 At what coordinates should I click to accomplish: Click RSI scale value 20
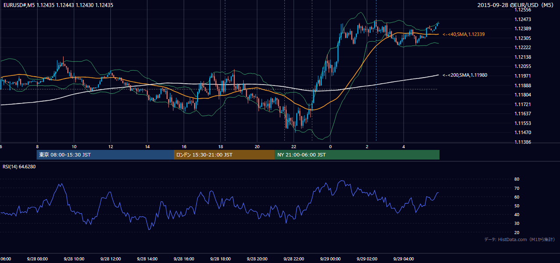[517, 232]
